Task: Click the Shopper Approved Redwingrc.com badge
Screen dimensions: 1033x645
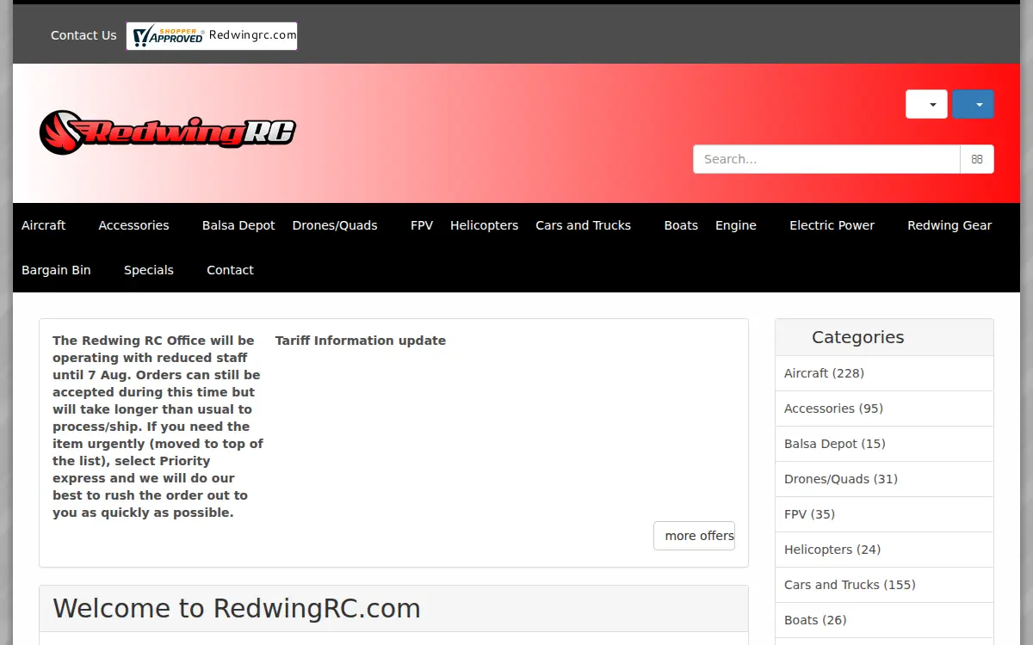Action: click(212, 36)
